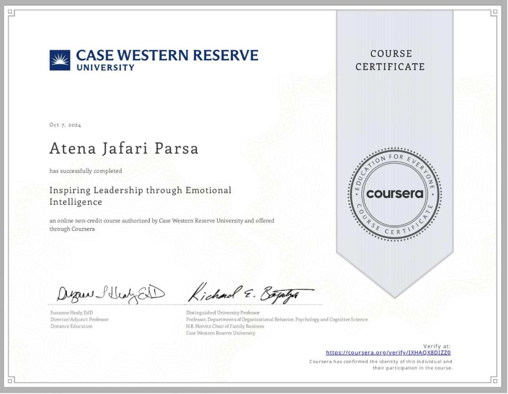Viewport: 508px width, 394px height.
Task: Click the COURSE CERTIFICATE ribbon heading
Action: click(390, 60)
